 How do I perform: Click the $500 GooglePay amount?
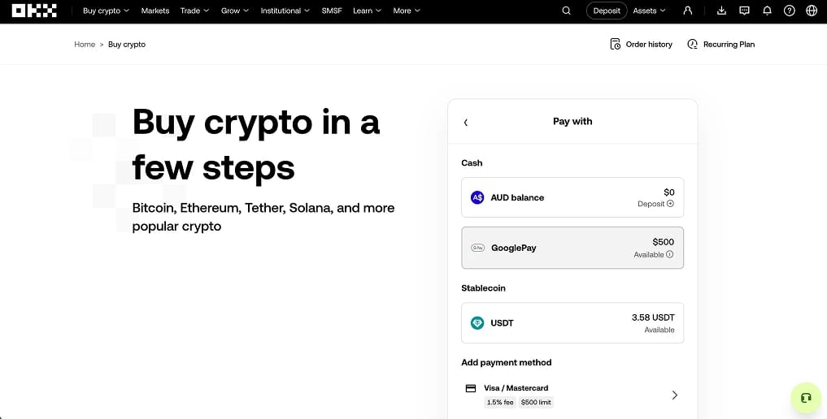click(663, 242)
